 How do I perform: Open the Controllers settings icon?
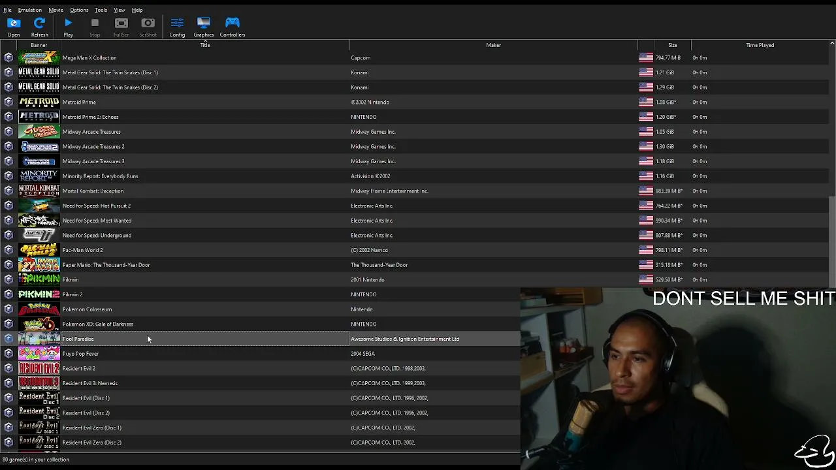click(x=233, y=27)
